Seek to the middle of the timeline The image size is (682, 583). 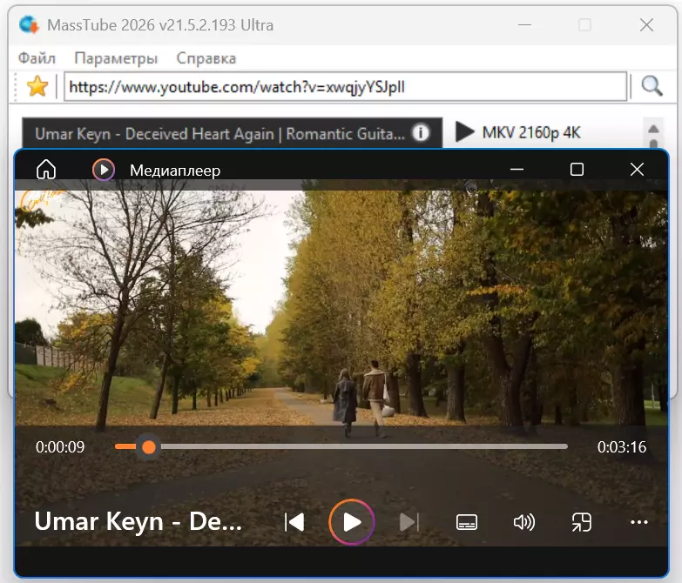341,446
